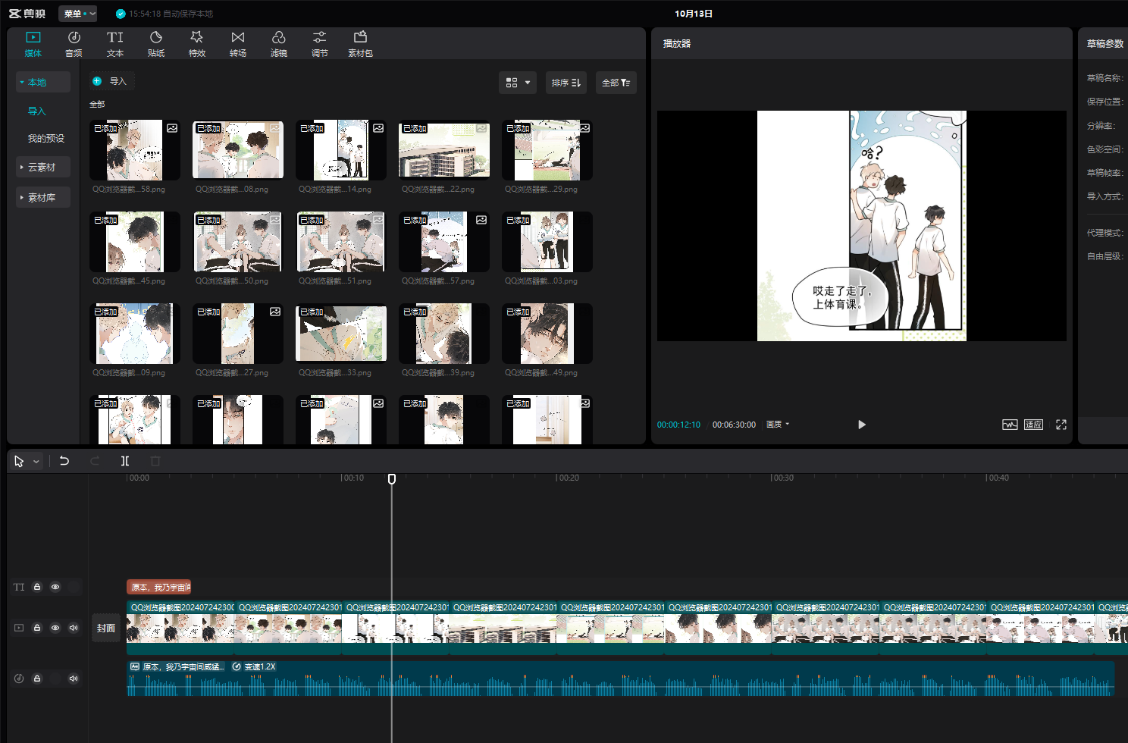Open the 菜单 menu dropdown
1128x743 pixels.
pos(78,14)
